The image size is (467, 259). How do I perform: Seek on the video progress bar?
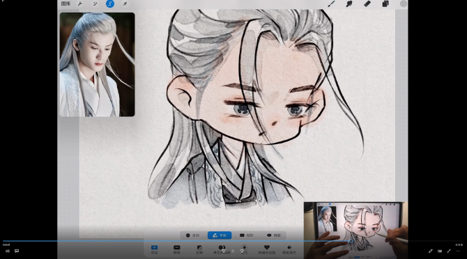pyautogui.click(x=232, y=241)
